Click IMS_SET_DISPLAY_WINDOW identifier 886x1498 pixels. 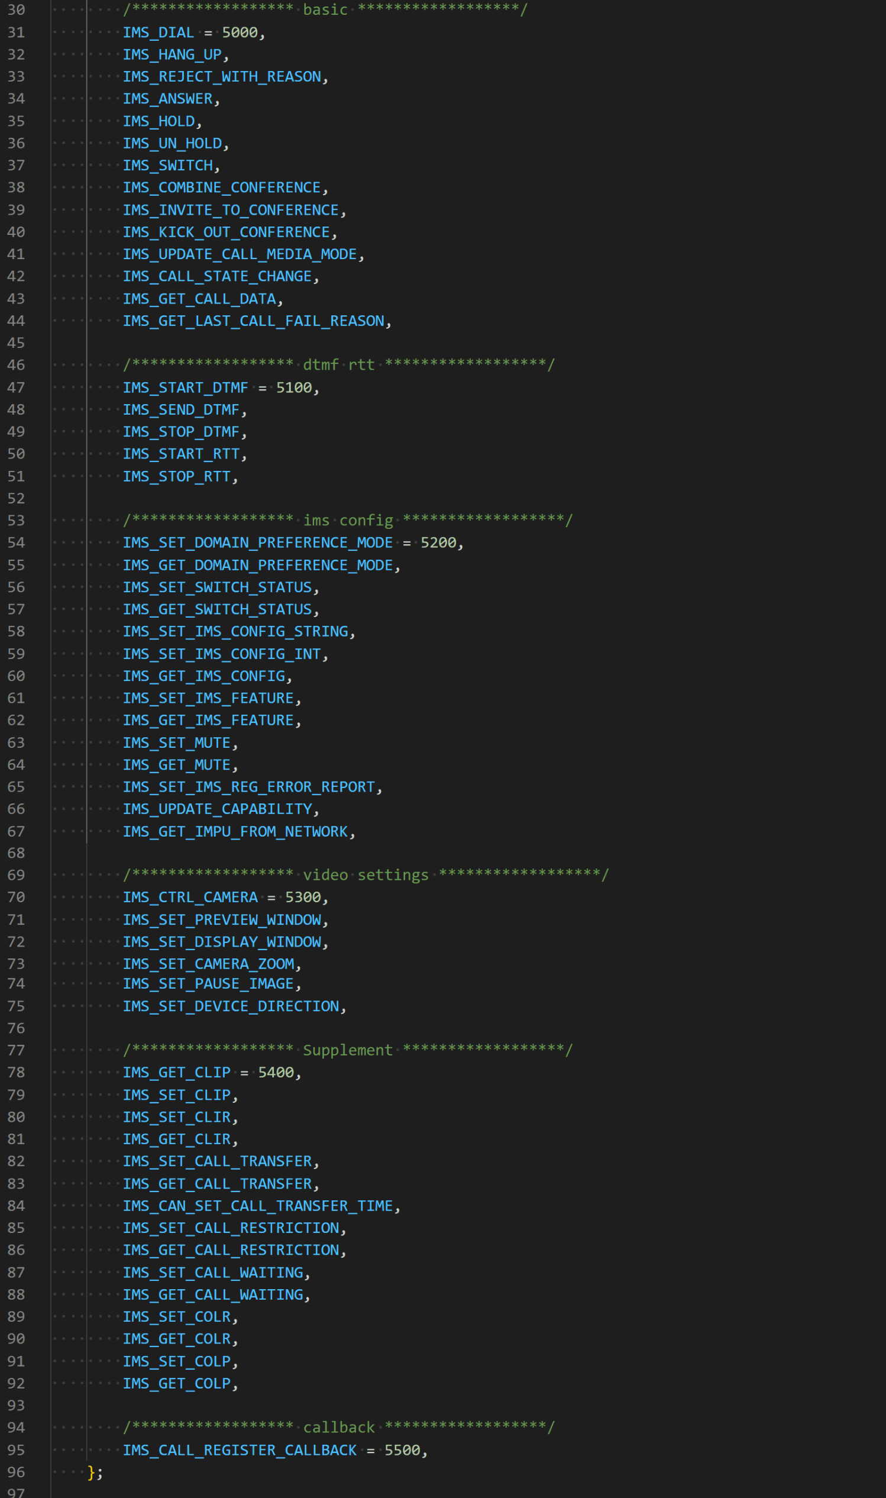click(x=222, y=942)
